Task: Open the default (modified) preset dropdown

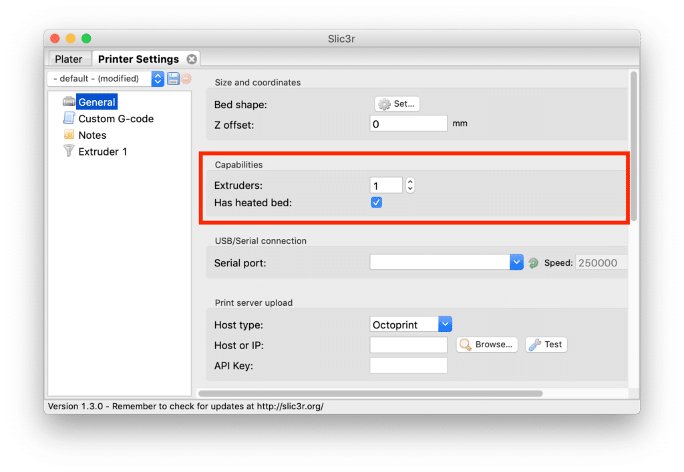Action: (106, 79)
